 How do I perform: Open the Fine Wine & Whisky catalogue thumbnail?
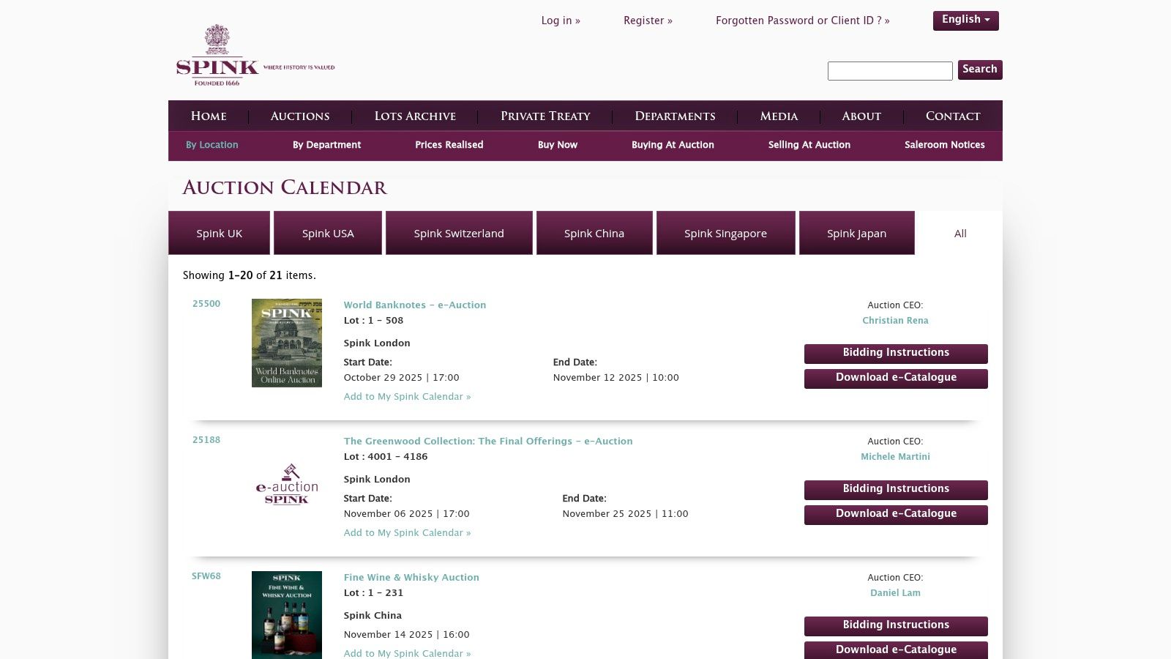click(x=287, y=615)
